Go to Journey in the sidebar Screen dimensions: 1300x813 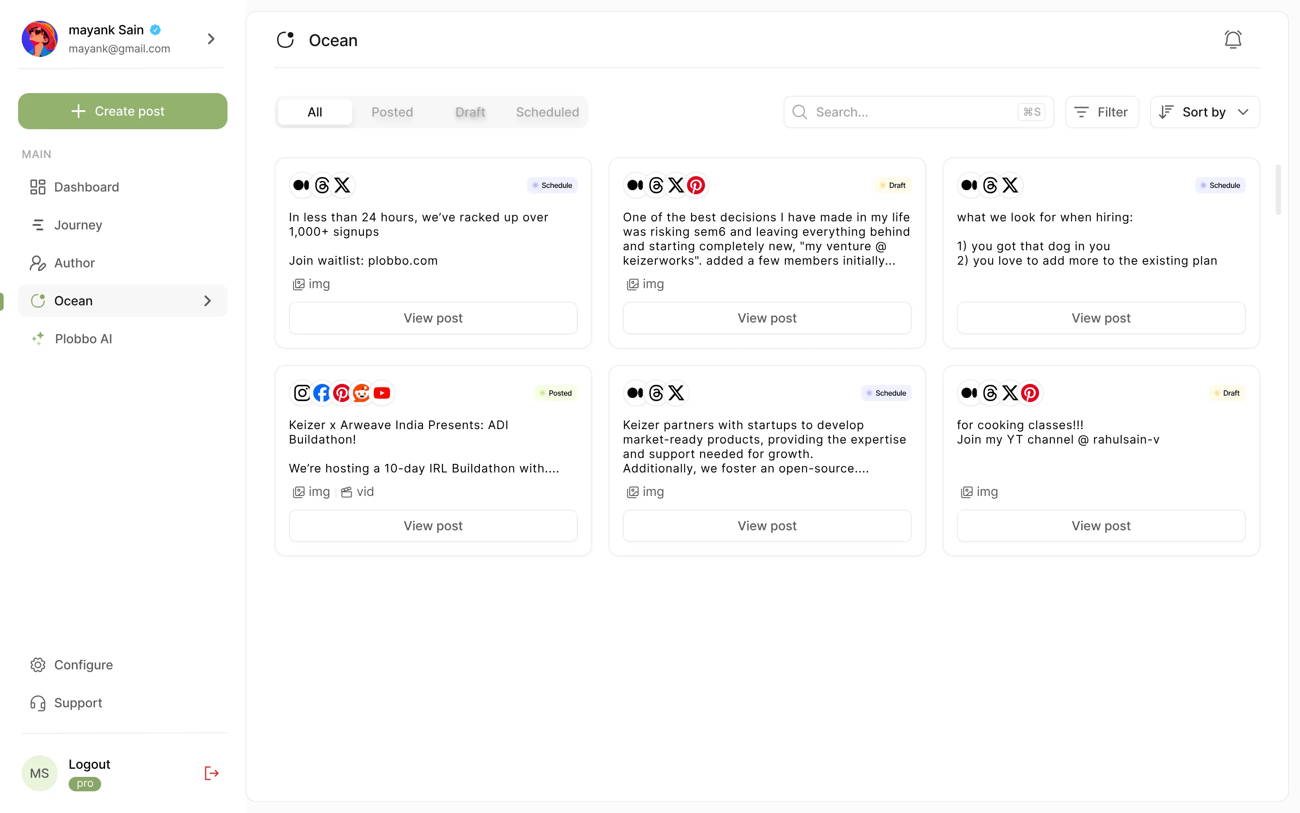(x=122, y=225)
